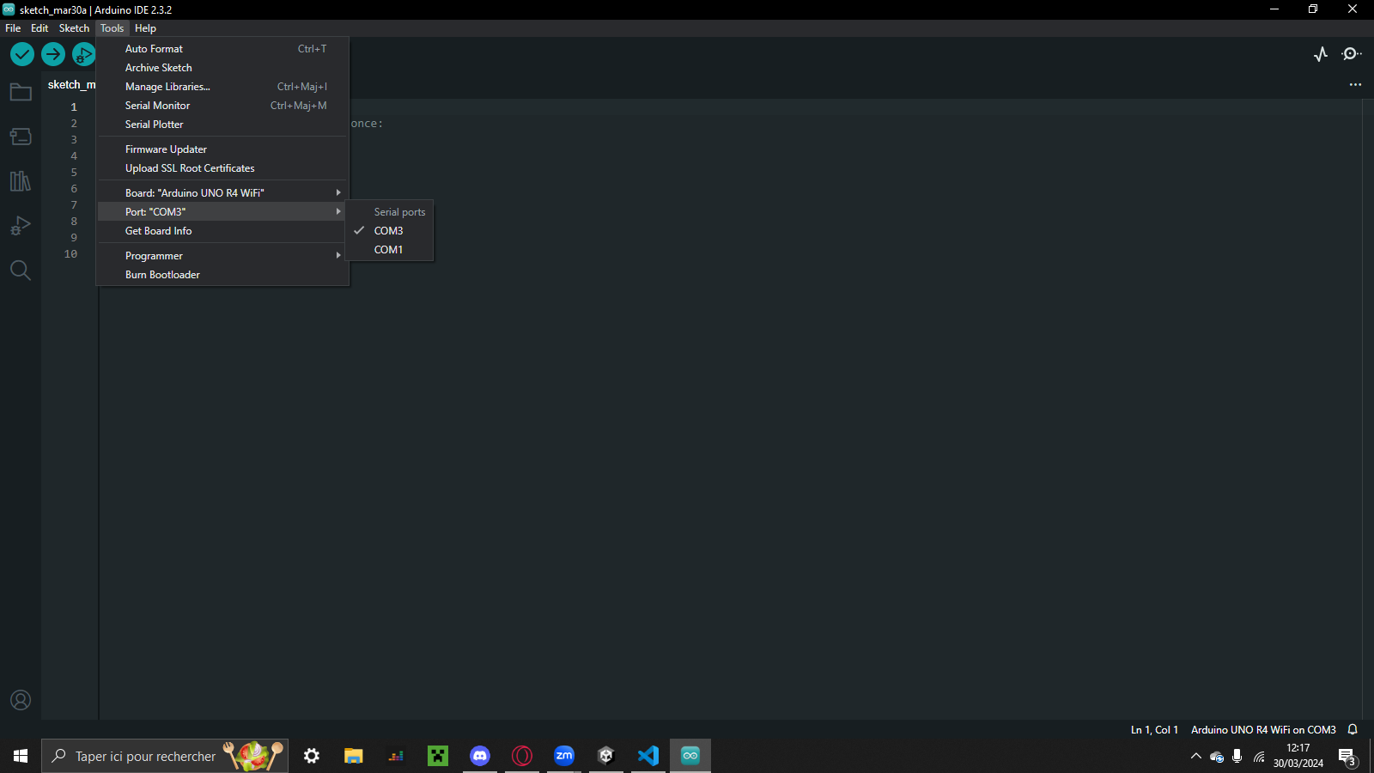Select Serial Plotter menu entry
1374x773 pixels.
tap(223, 125)
